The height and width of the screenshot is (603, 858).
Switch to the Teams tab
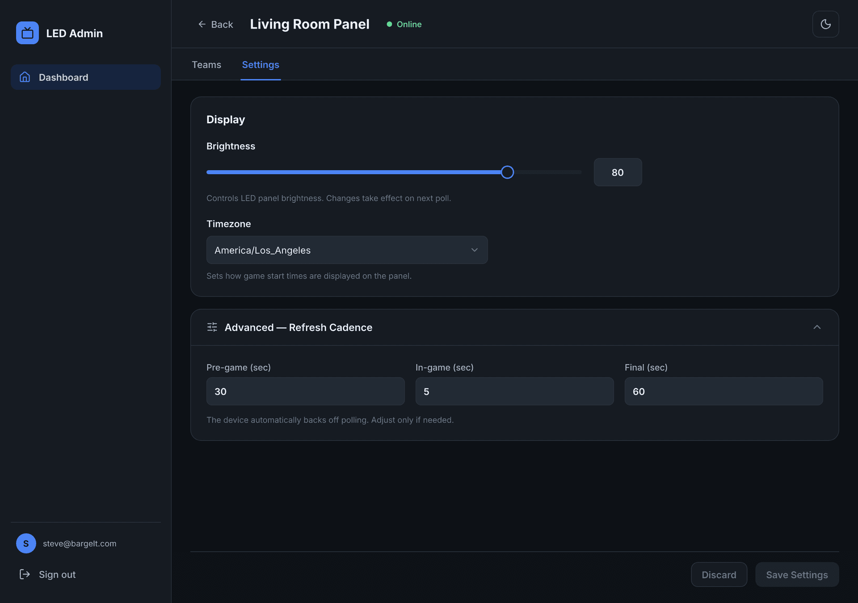click(206, 64)
